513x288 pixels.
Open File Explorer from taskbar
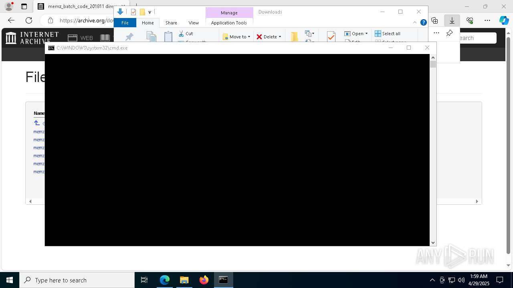click(x=184, y=280)
